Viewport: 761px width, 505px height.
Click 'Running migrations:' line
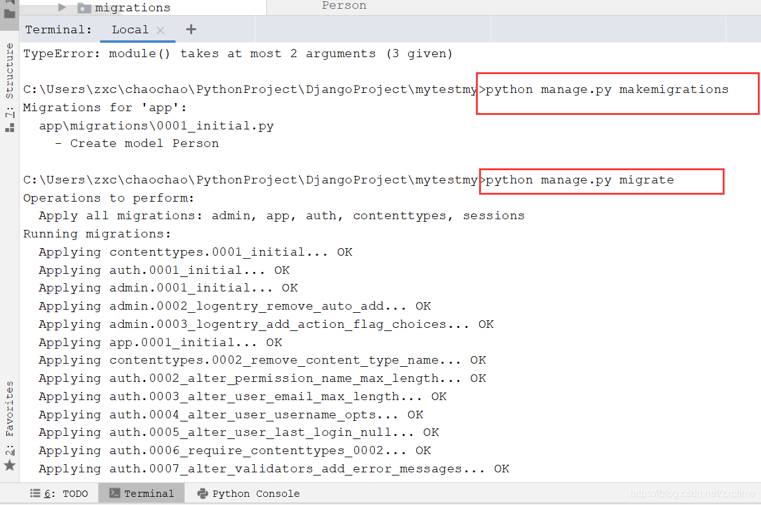coord(97,234)
